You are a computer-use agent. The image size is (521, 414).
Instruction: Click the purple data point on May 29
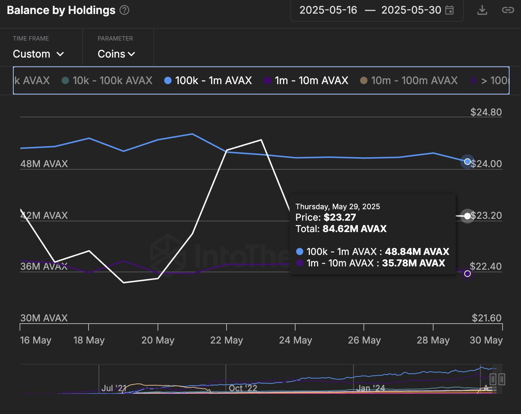pos(467,273)
